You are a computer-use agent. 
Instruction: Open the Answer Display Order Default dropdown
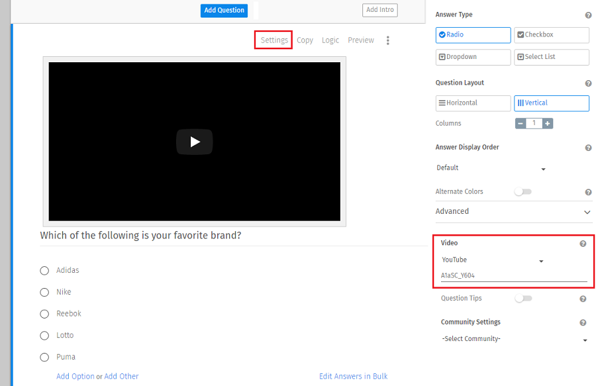pyautogui.click(x=491, y=168)
